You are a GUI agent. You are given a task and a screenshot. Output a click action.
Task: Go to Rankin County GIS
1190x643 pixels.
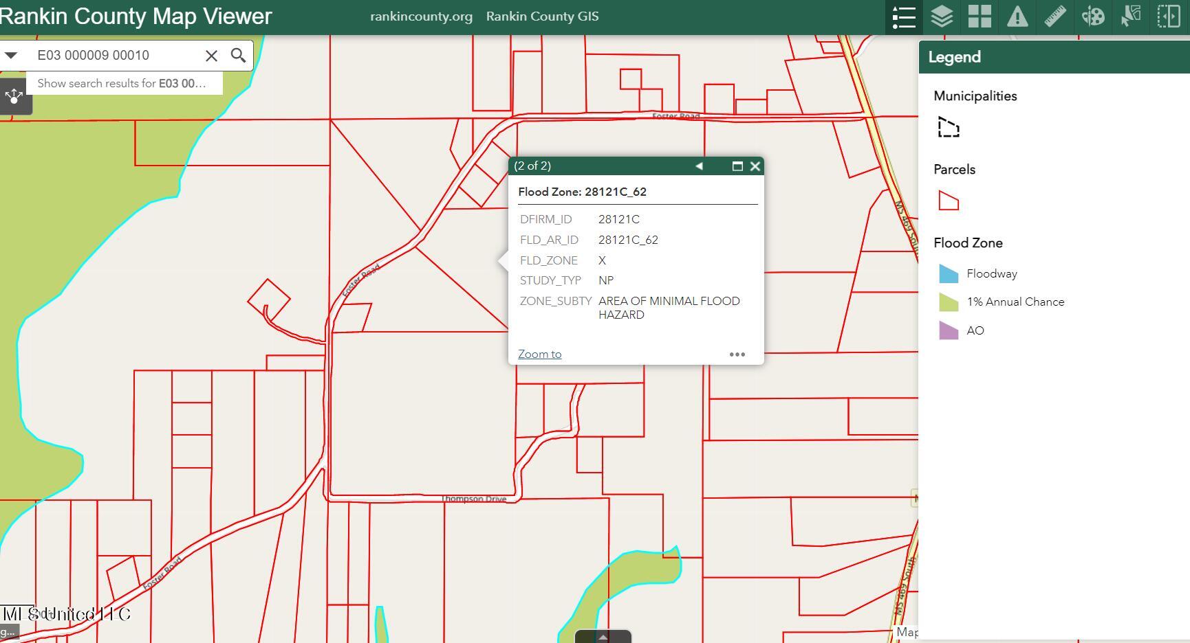(542, 16)
